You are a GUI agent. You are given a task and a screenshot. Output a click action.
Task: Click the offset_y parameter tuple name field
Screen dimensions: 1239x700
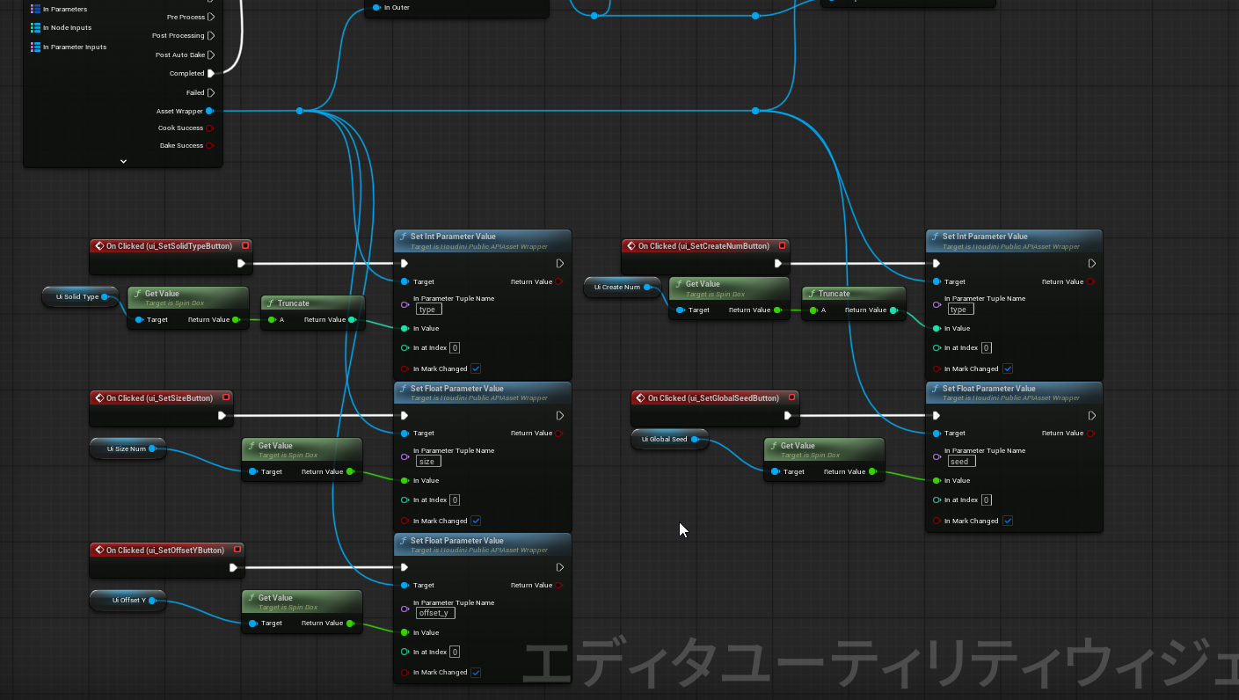pyautogui.click(x=434, y=613)
